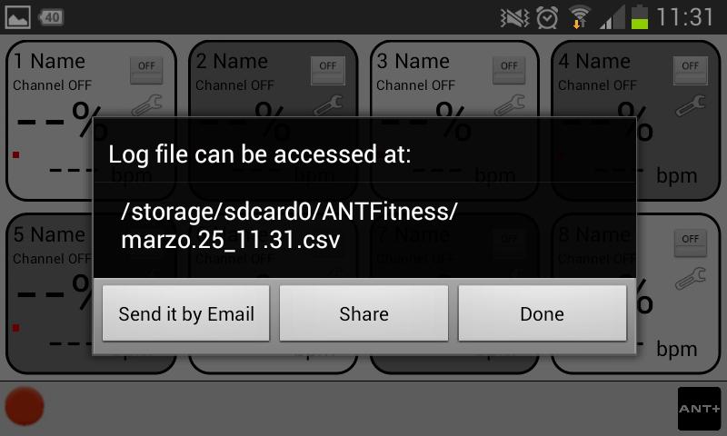Dismiss the dialog with Done
Viewport: 727px width, 436px height.
543,313
